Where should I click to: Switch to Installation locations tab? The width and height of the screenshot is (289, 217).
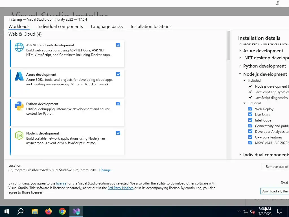(151, 26)
